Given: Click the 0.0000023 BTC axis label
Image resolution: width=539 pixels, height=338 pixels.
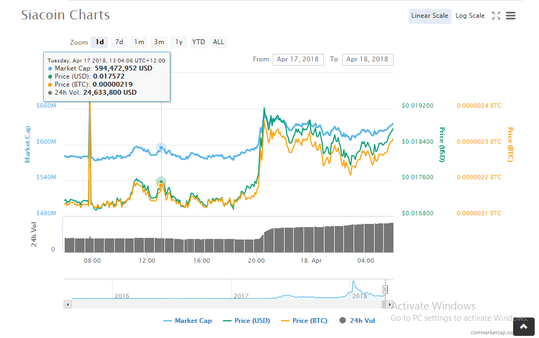Looking at the screenshot, I should pos(479,142).
